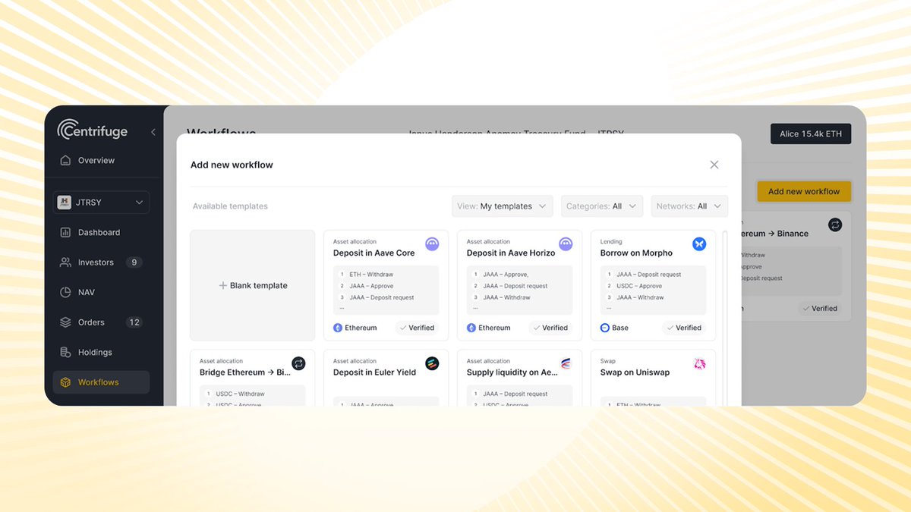This screenshot has width=911, height=512.
Task: Click the Morpho icon on Borrow on Morpho card
Action: tap(699, 244)
